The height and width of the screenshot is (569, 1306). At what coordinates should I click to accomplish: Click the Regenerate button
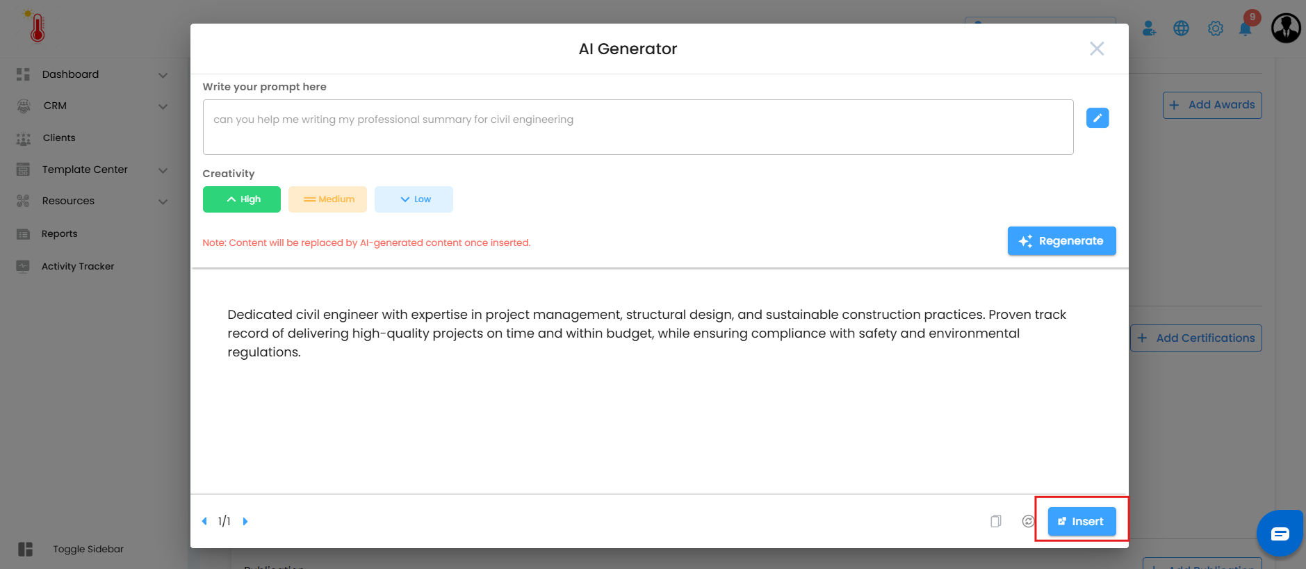tap(1061, 241)
